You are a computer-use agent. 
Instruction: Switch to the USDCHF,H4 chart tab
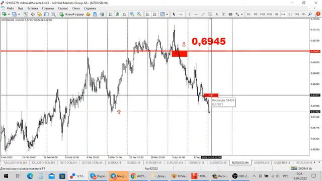[282, 162]
